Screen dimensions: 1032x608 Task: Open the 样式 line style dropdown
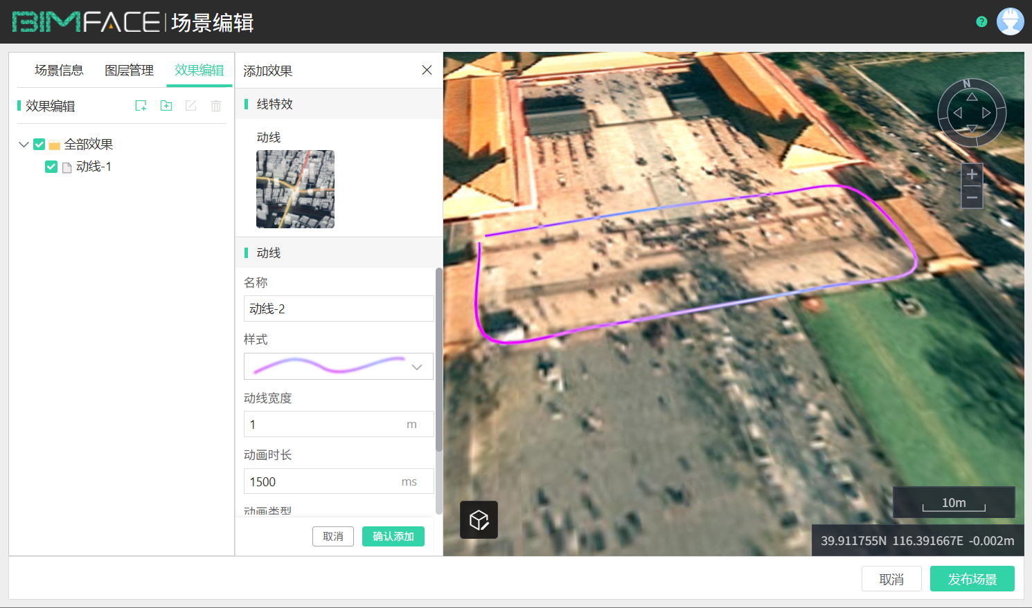coord(339,367)
